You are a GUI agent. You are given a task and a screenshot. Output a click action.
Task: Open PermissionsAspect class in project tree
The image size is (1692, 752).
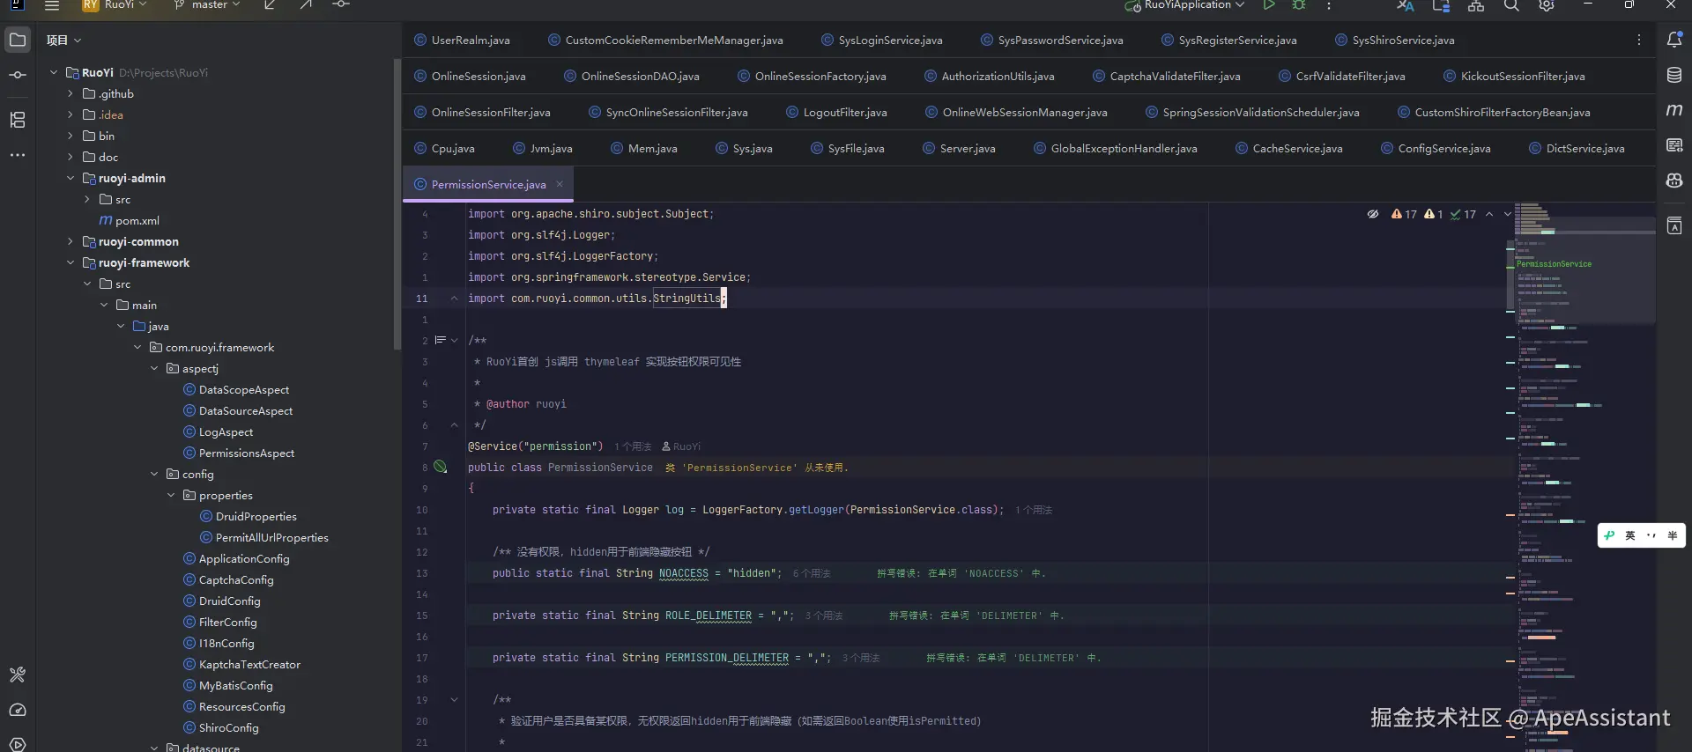tap(246, 453)
